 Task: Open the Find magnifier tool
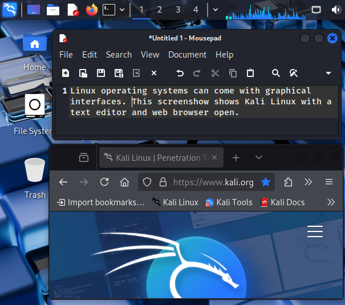pyautogui.click(x=276, y=73)
